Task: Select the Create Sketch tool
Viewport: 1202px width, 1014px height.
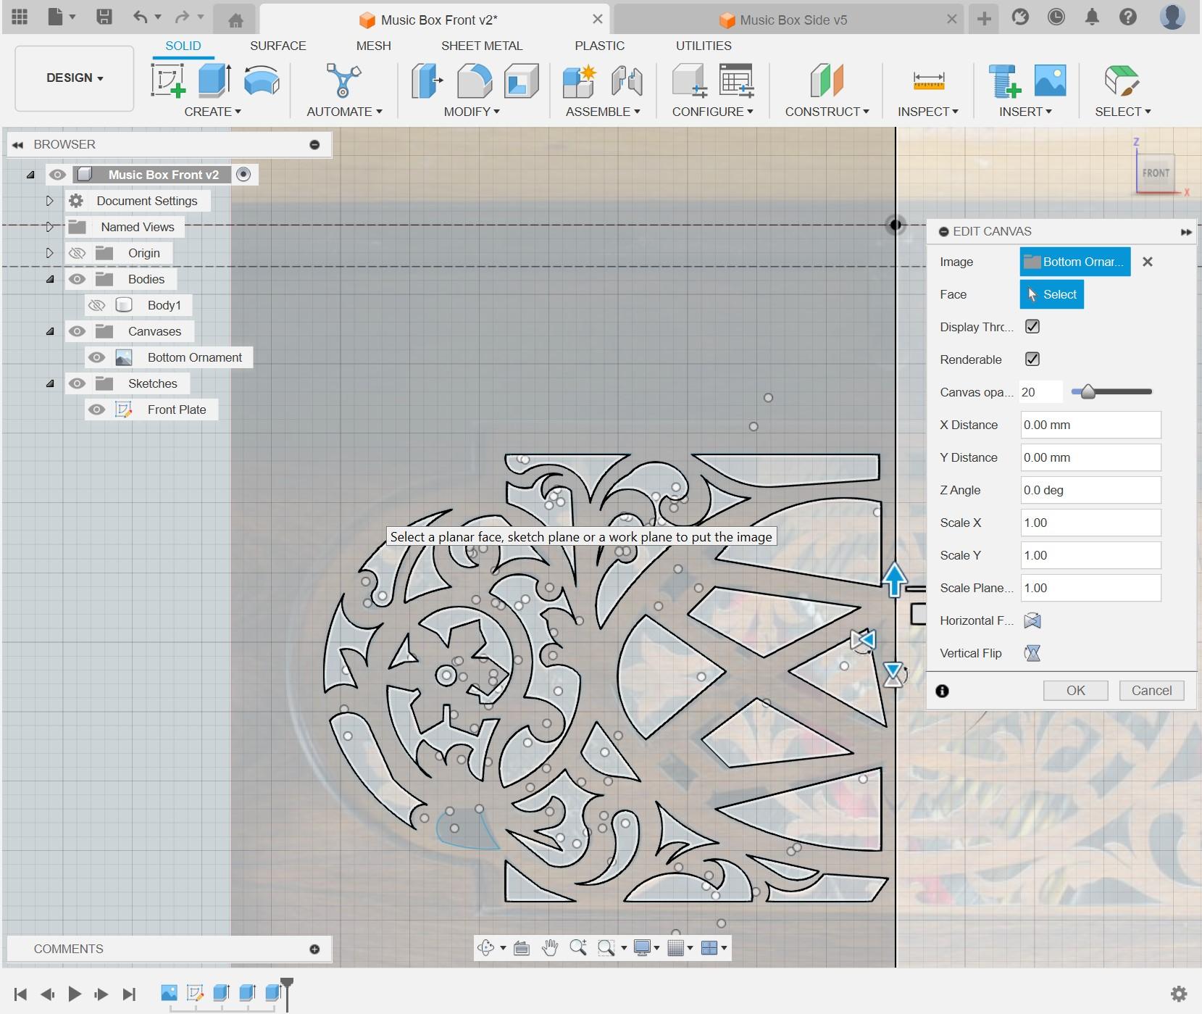Action: (x=168, y=81)
